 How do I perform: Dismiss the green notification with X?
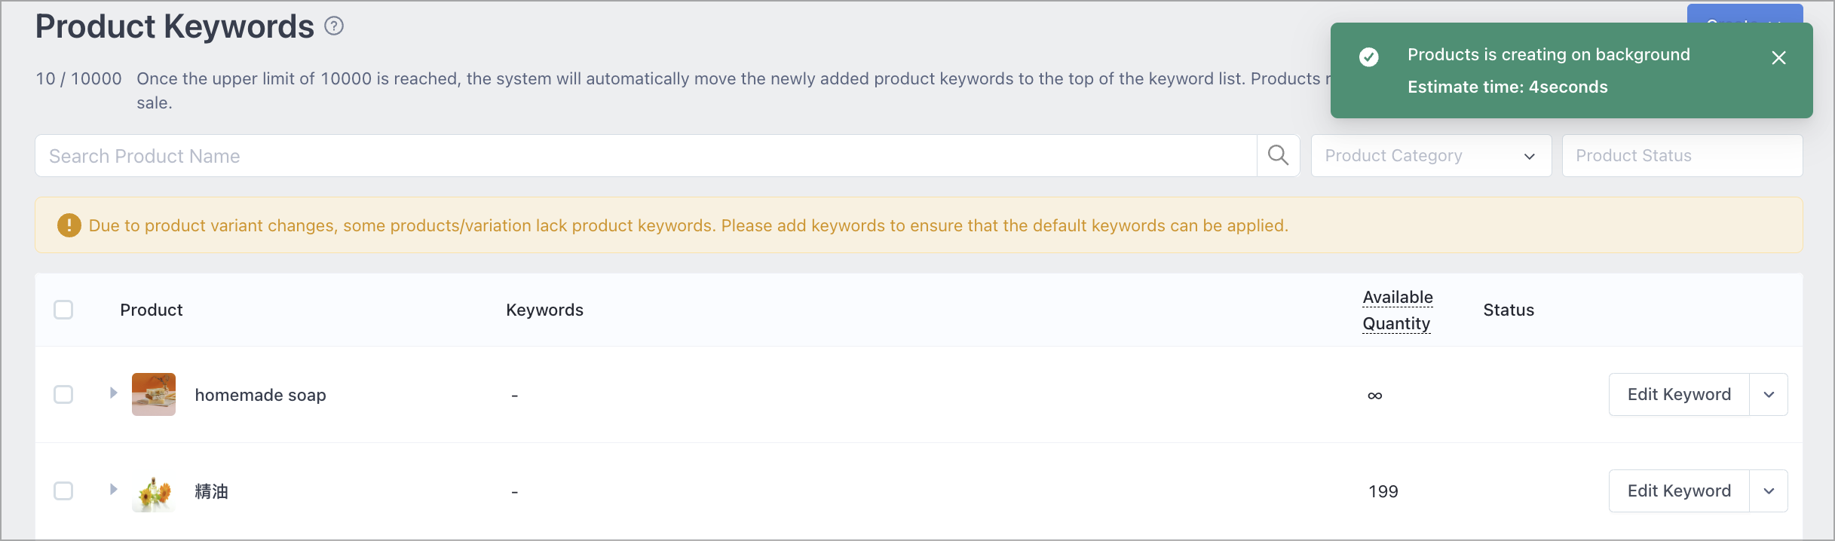(1778, 58)
